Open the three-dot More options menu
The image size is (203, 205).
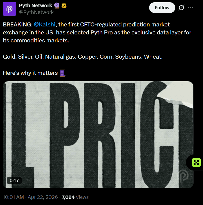(x=191, y=8)
